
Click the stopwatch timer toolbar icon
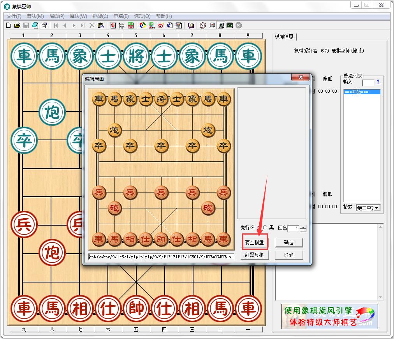(x=202, y=25)
